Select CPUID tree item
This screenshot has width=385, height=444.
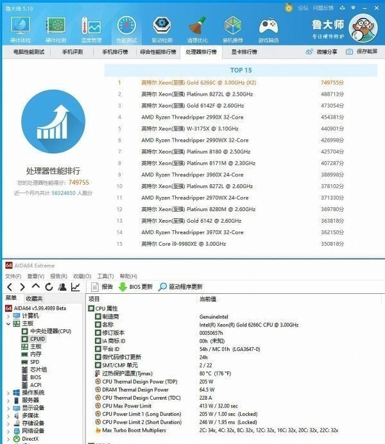pos(33,339)
